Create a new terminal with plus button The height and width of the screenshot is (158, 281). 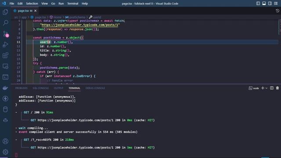(x=263, y=88)
